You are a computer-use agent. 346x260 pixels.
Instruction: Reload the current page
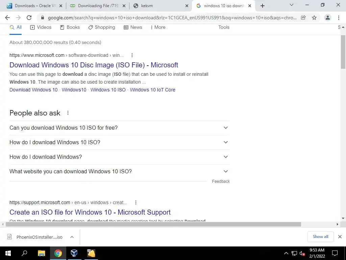click(29, 18)
